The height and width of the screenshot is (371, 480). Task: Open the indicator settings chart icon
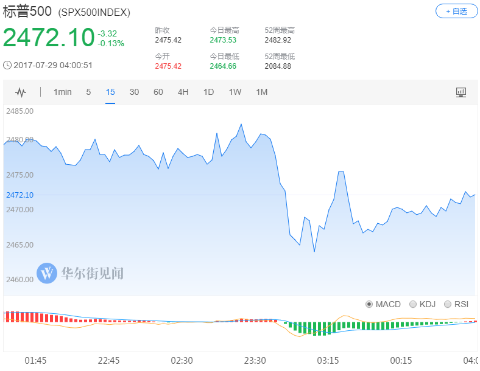coord(461,92)
